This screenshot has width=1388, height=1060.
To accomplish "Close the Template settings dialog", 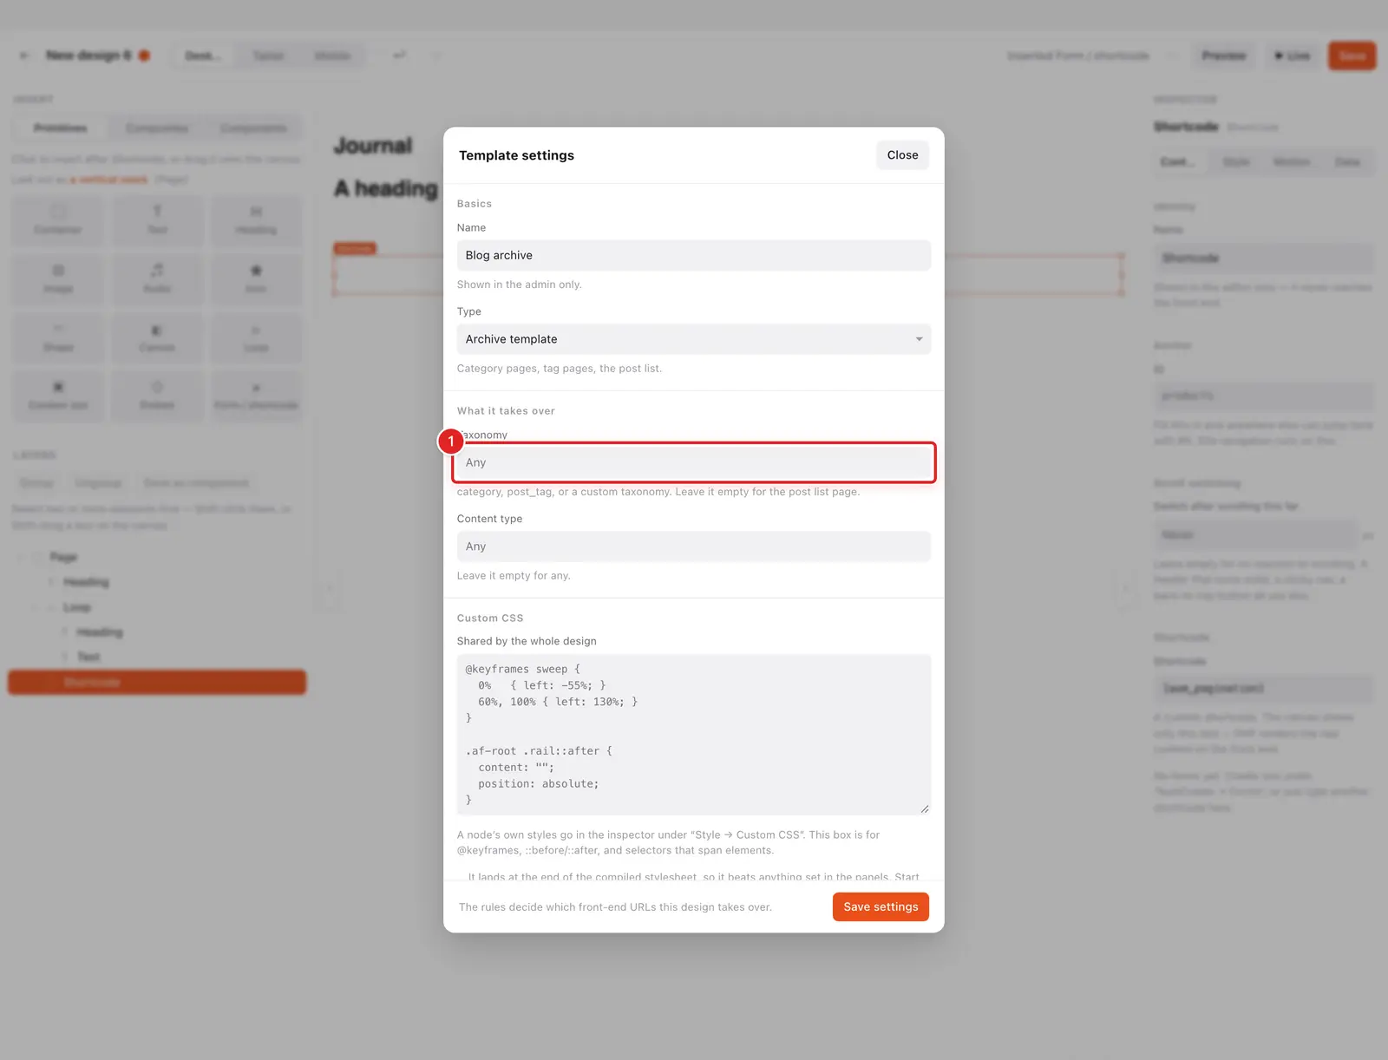I will pyautogui.click(x=902, y=155).
